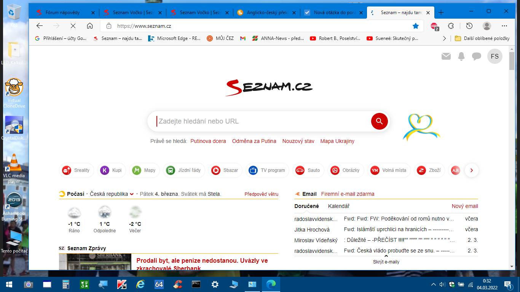The width and height of the screenshot is (520, 292).
Task: Open TV program service
Action: point(267,170)
